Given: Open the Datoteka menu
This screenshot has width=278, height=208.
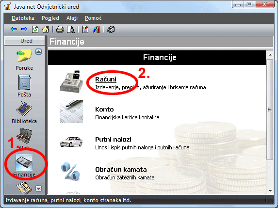Looking at the screenshot, I should pyautogui.click(x=23, y=18).
